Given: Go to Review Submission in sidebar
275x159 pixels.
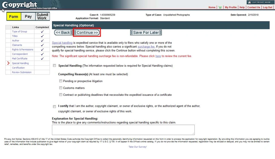Looking at the screenshot, I should (x=22, y=72).
